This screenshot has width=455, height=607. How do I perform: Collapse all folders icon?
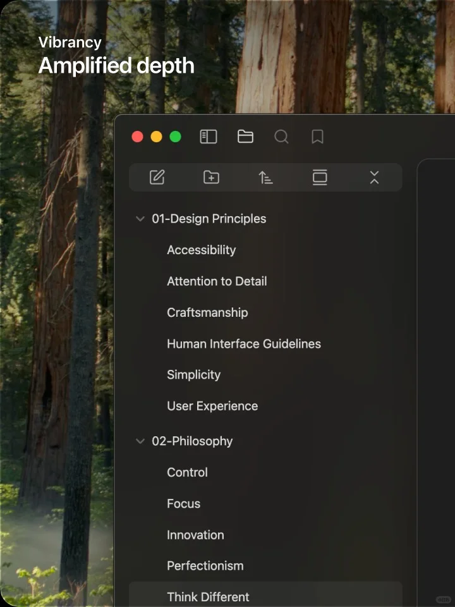coord(374,177)
